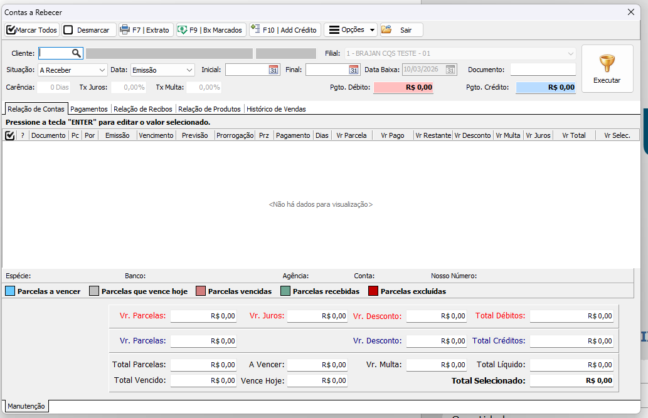Open the Inicial date calendar picker
Image resolution: width=648 pixels, height=418 pixels.
(x=274, y=70)
